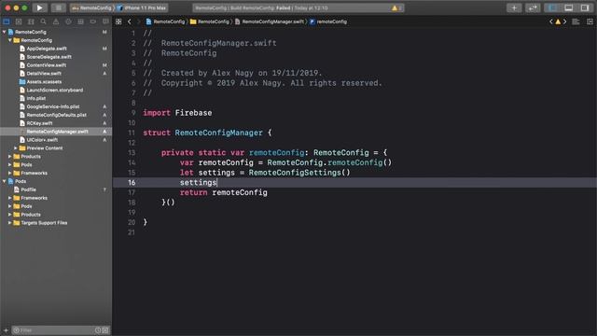Jump to previous issue arrow
597x336 pixels.
[551, 21]
